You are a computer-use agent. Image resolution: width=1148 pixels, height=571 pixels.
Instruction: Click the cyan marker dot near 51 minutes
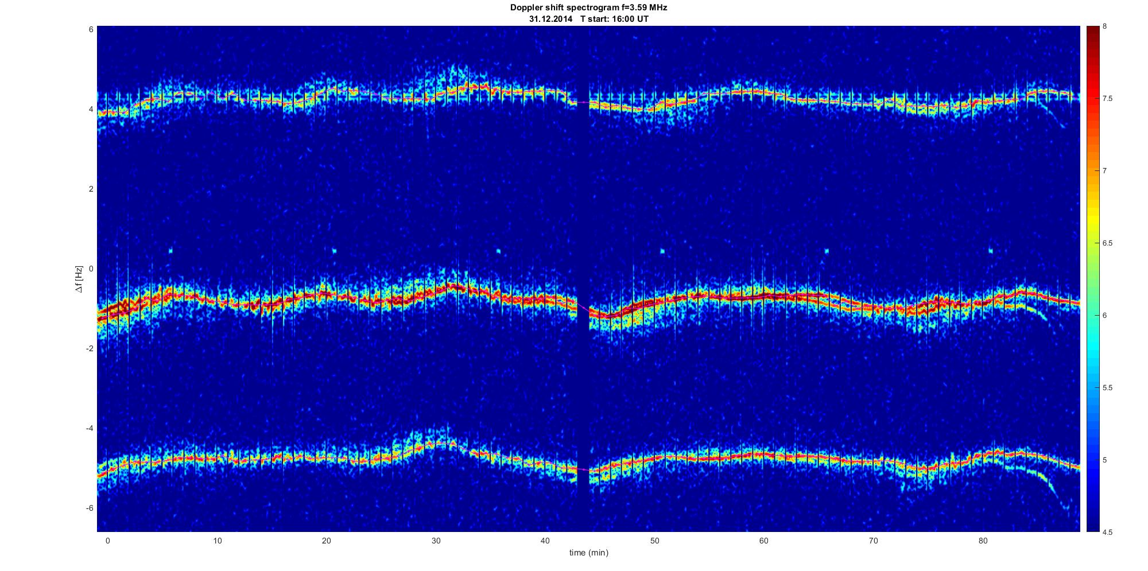(x=662, y=250)
